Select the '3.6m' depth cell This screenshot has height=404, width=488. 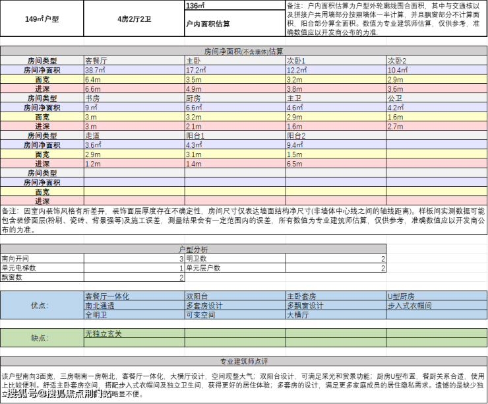pos(437,88)
